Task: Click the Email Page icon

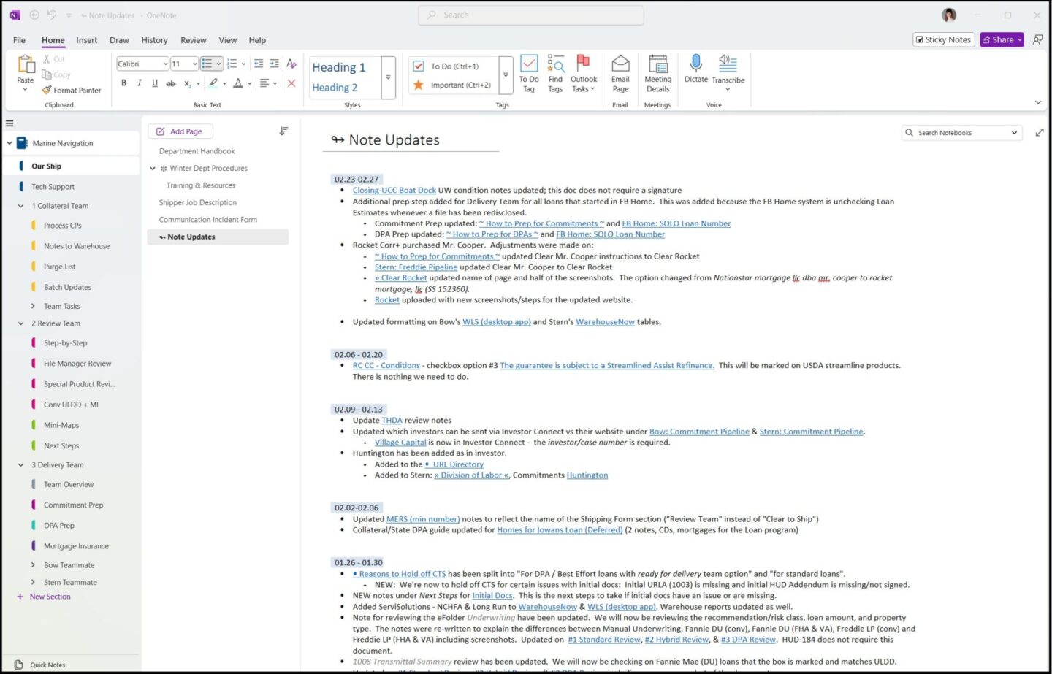Action: point(620,64)
